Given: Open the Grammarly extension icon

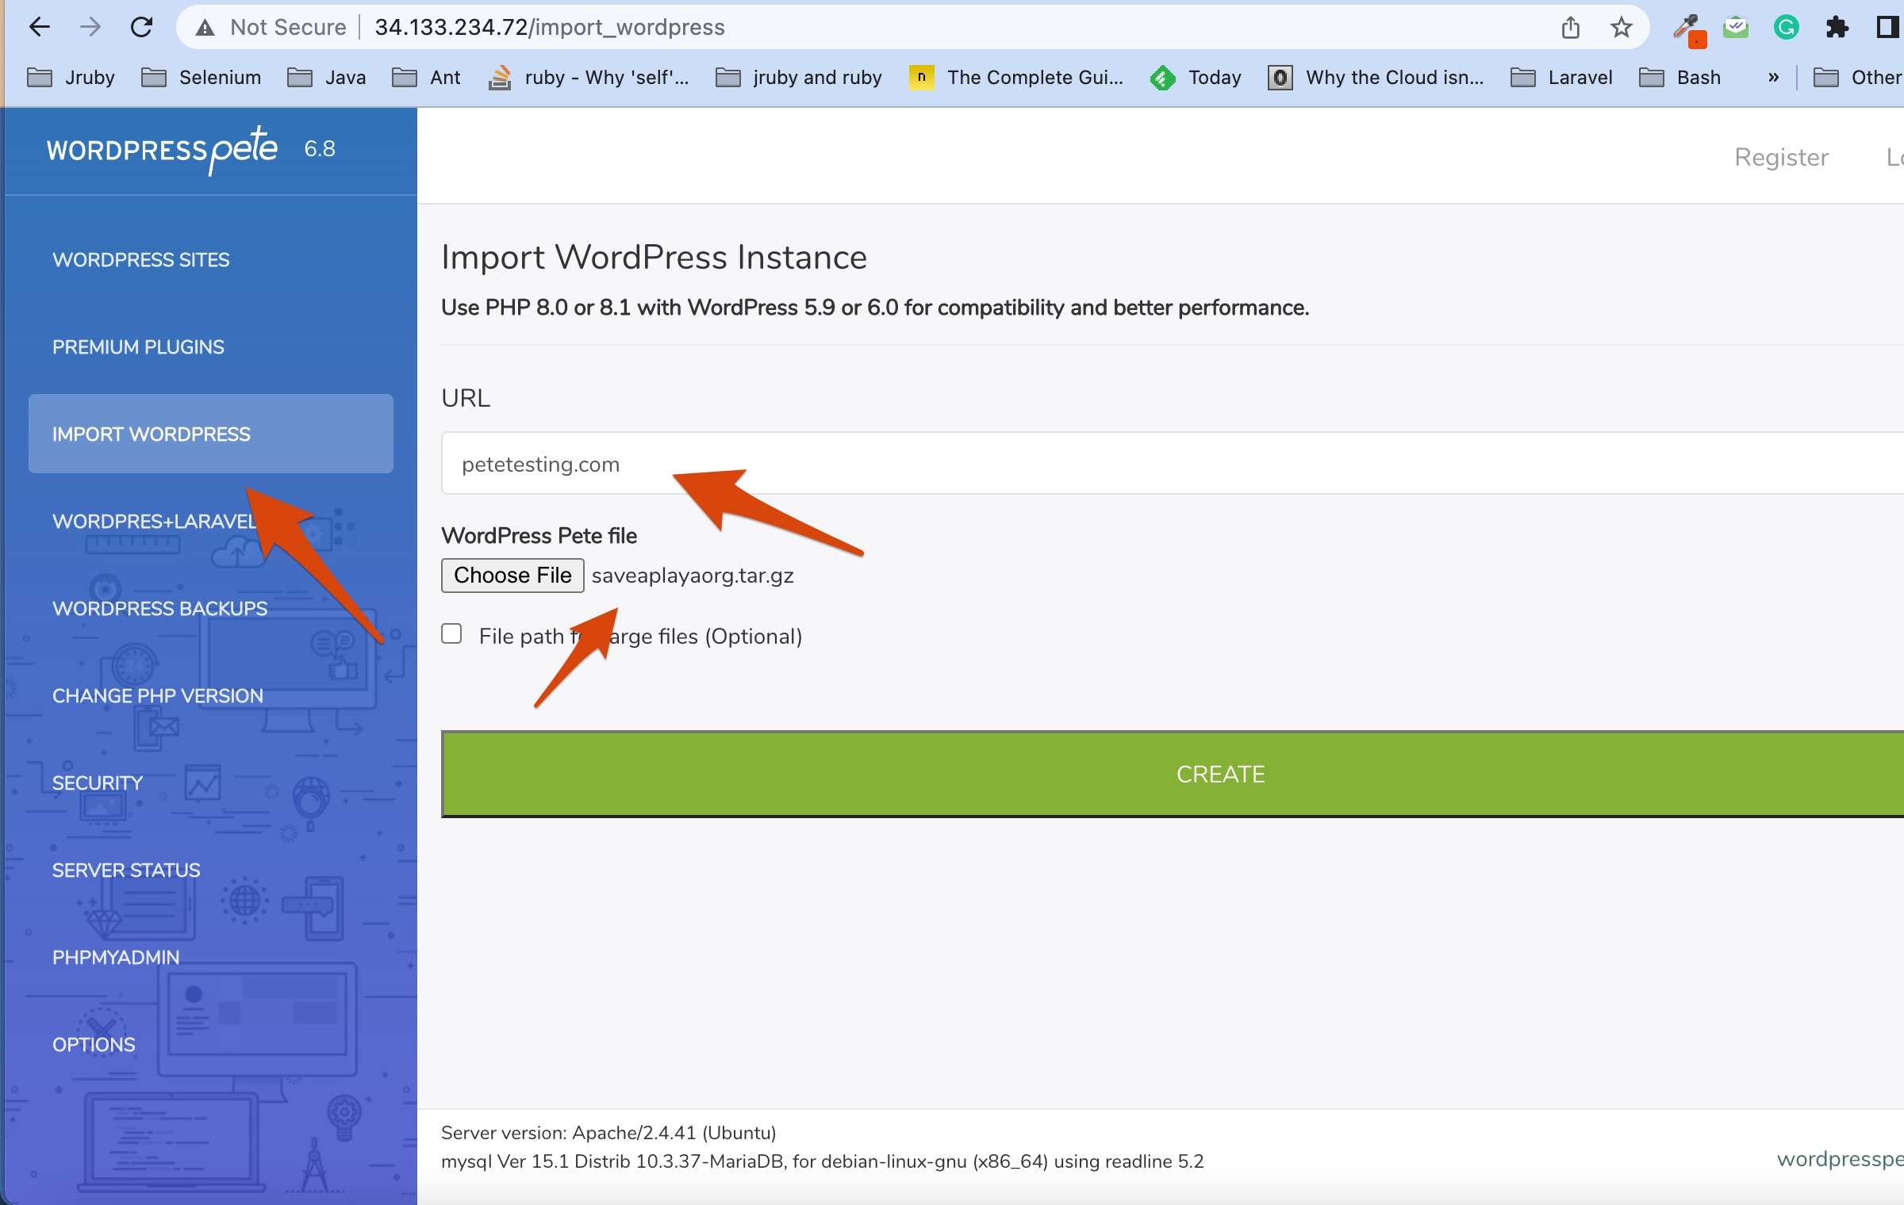Looking at the screenshot, I should 1786,28.
